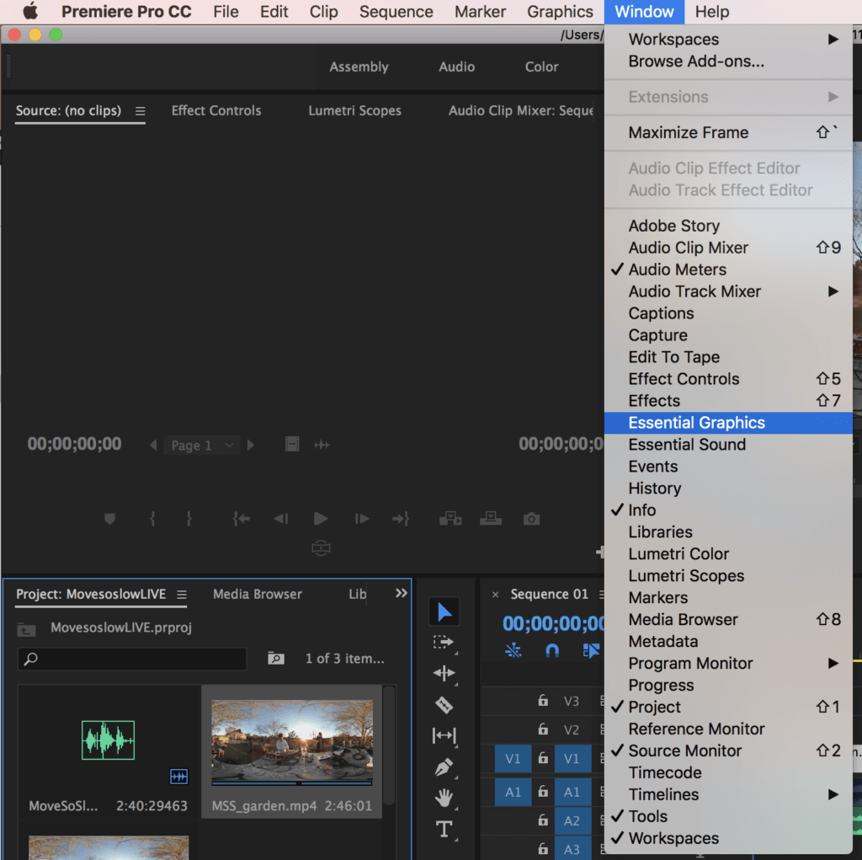Go to next page arrow
This screenshot has width=862, height=860.
tap(251, 445)
